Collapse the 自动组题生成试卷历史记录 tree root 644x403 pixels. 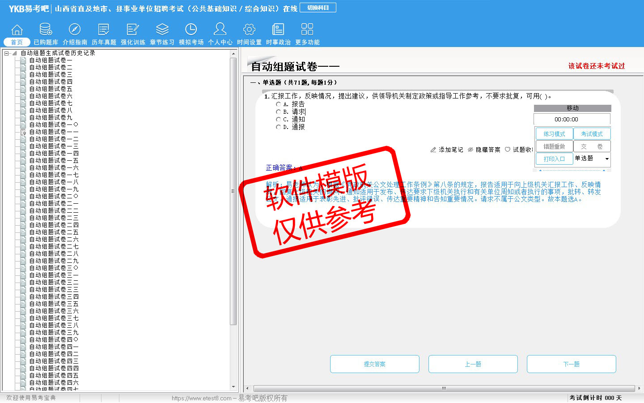point(7,53)
